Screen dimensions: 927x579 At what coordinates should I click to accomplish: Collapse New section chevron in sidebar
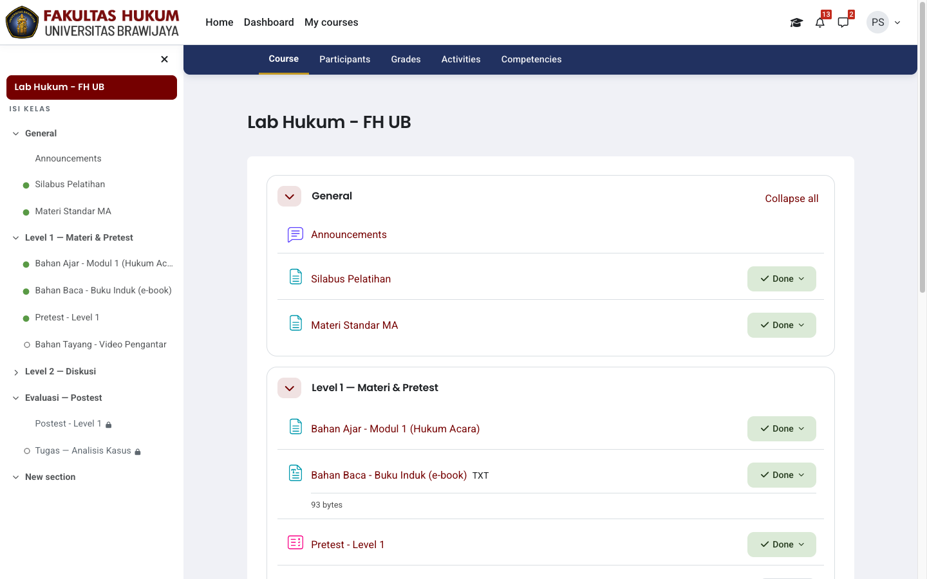coord(15,477)
